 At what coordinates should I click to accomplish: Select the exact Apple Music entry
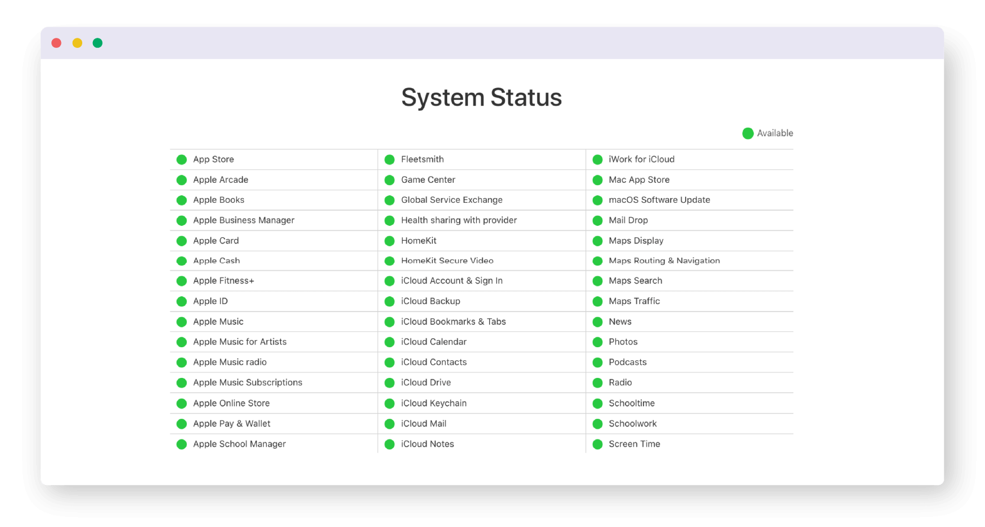pyautogui.click(x=218, y=322)
